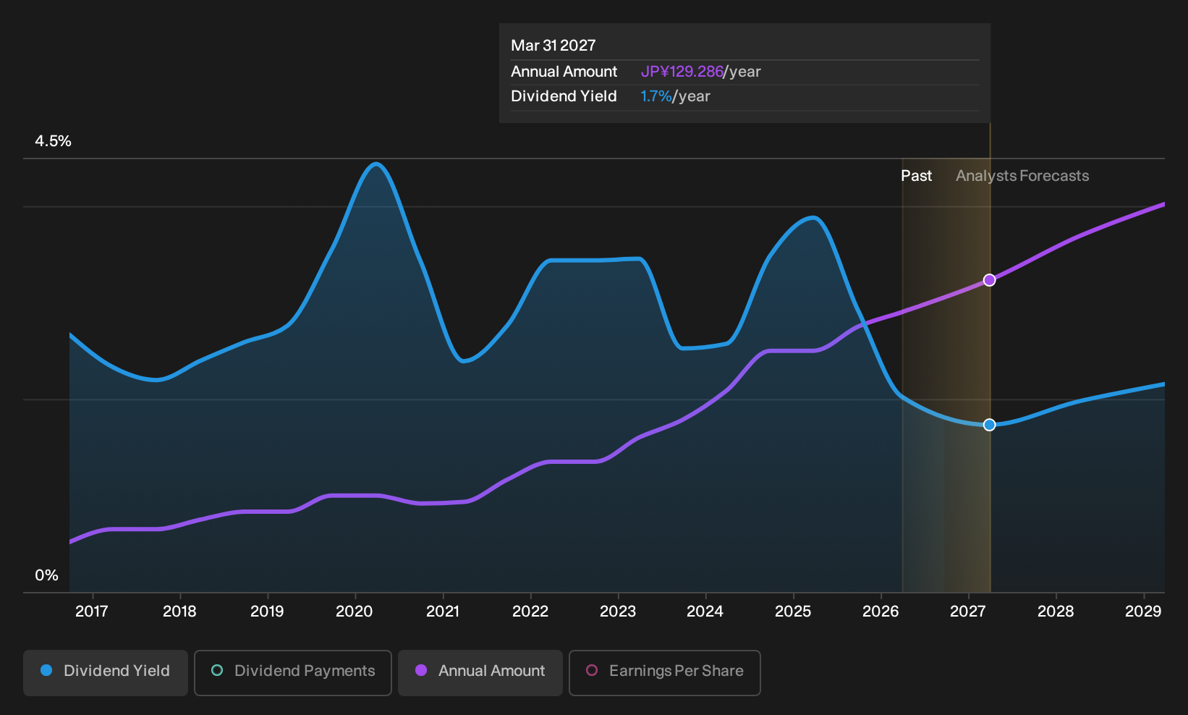The image size is (1188, 715).
Task: Click the 2029 x-axis label
Action: (x=1143, y=612)
